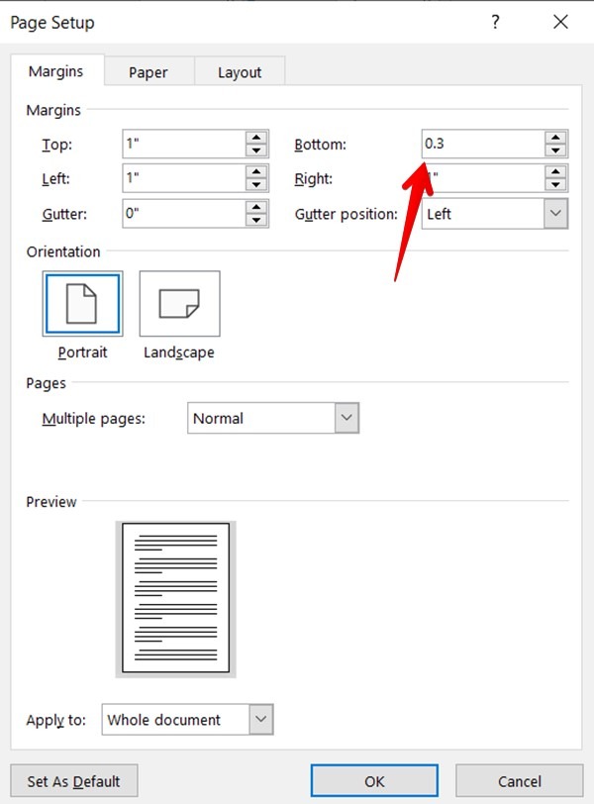
Task: Confirm with the OK button
Action: 374,781
